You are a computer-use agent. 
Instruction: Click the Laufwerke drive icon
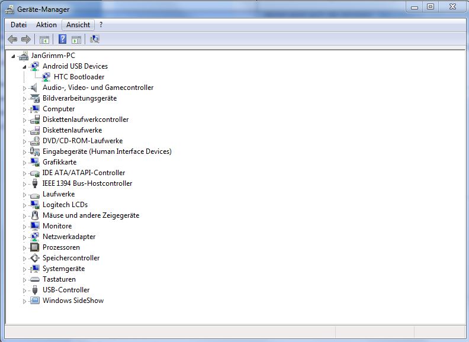pos(35,195)
